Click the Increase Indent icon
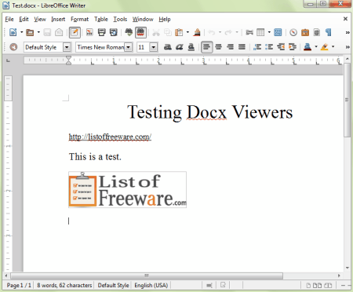The image size is (353, 292). (293, 47)
